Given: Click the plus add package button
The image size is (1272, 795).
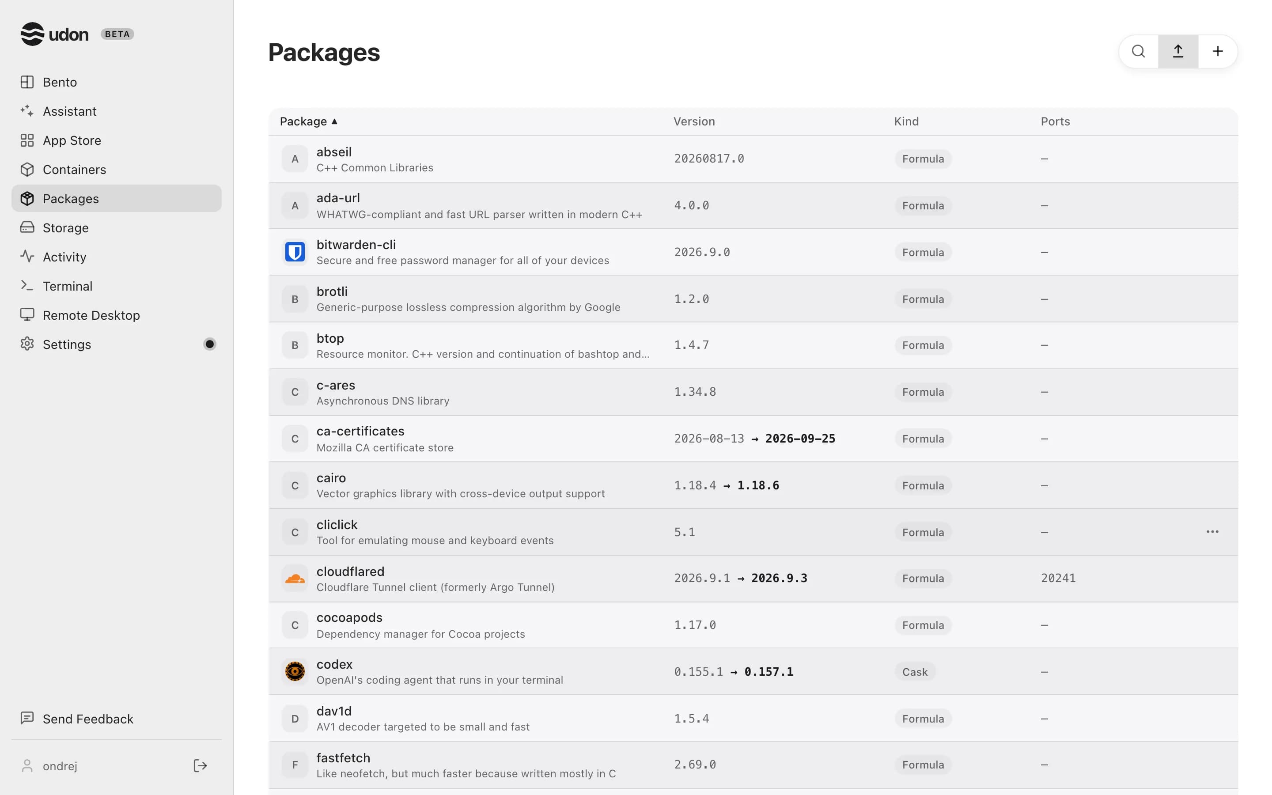Looking at the screenshot, I should click(x=1218, y=52).
